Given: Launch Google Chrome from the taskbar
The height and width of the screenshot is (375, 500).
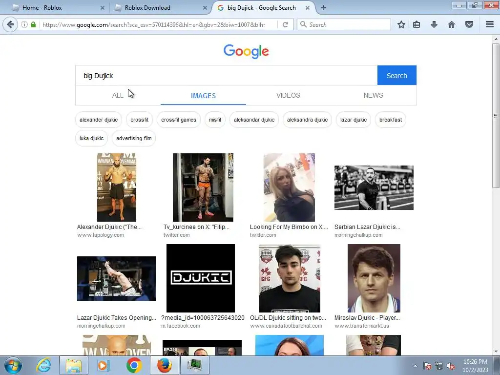Looking at the screenshot, I should pos(134,365).
